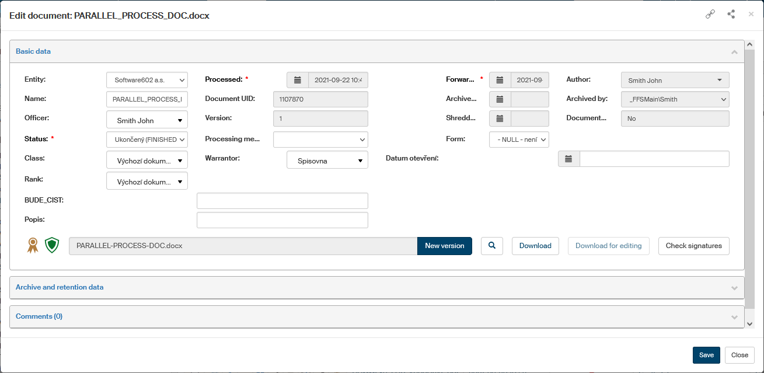Open the Warrantor Spisovna dropdown
This screenshot has height=373, width=764.
click(327, 160)
